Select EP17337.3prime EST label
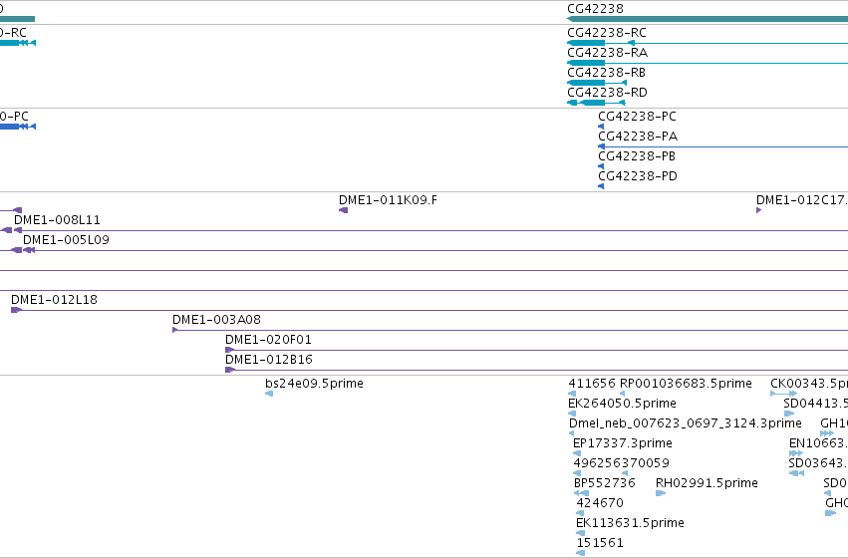 pos(623,444)
